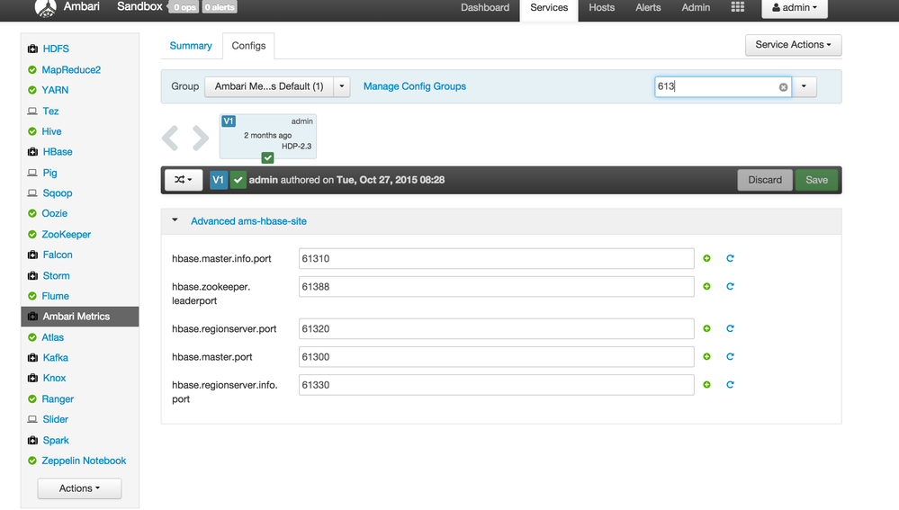Open the views grid icon in top bar
Screen dimensions: 899x510
737,7
